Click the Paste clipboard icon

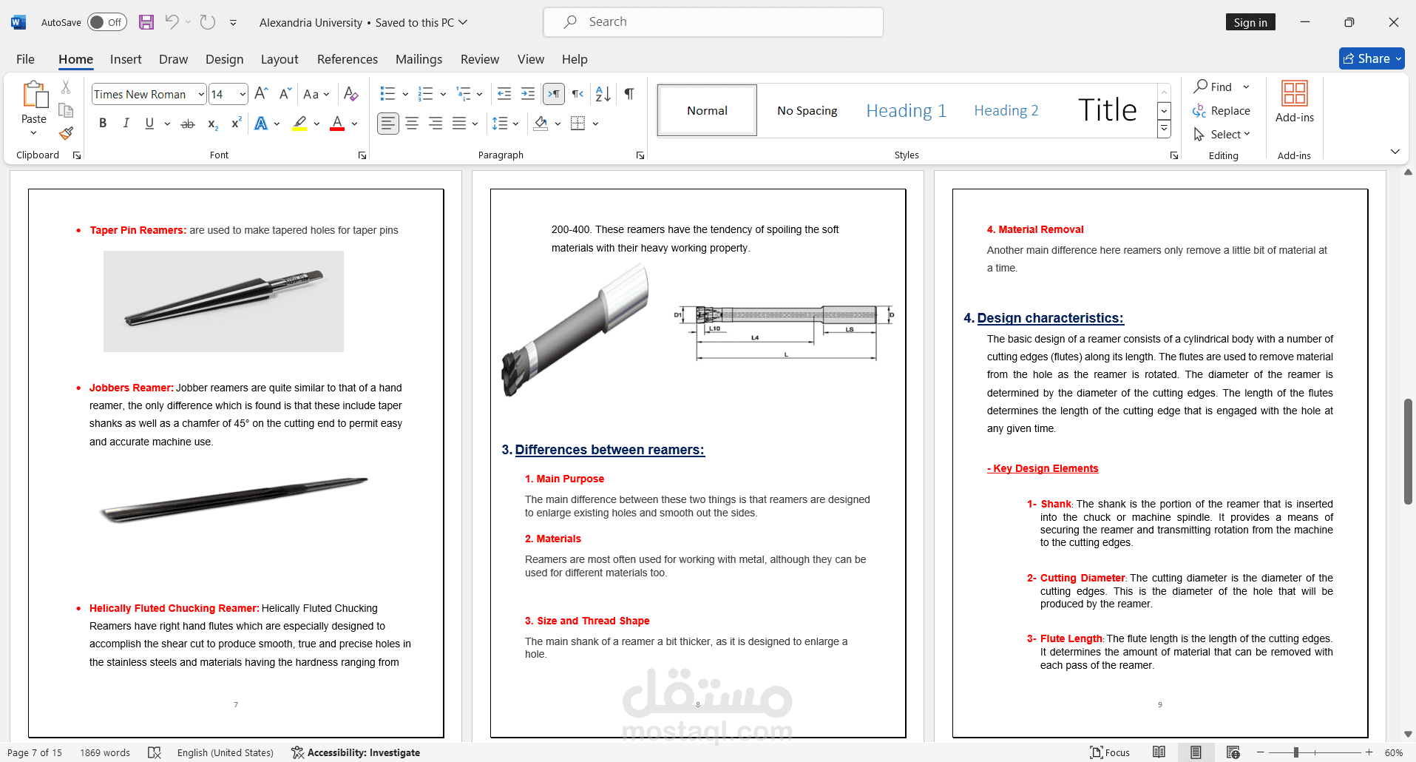(34, 95)
